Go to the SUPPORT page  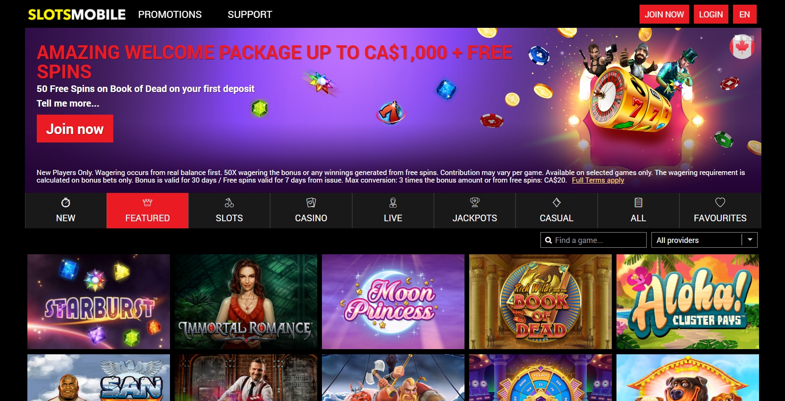[250, 15]
